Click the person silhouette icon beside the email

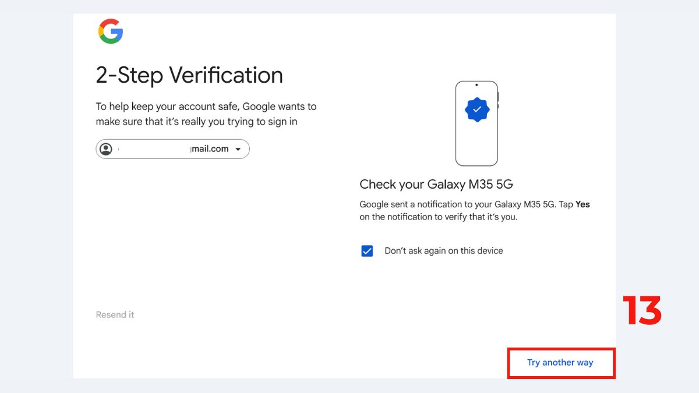coord(107,148)
